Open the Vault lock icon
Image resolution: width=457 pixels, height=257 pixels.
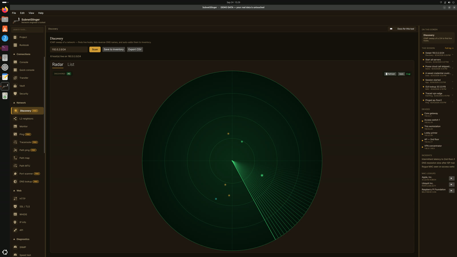click(x=15, y=86)
